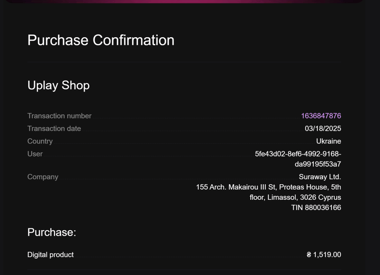Click the TIN 880036166 text
Screen dimensions: 380x275
pos(316,208)
